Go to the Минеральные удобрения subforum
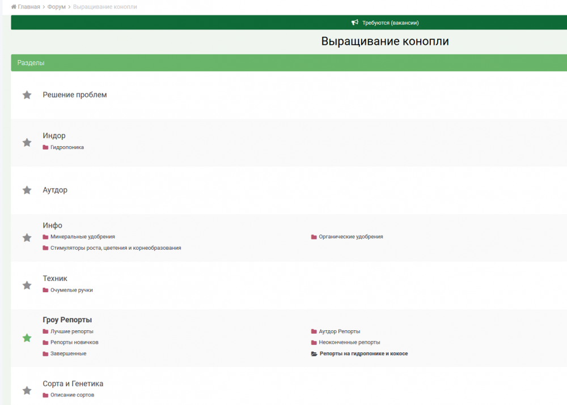Screen dimensions: 567x405 82,237
